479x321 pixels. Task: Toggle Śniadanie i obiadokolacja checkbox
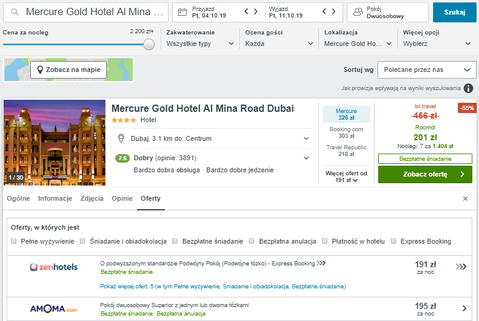(x=83, y=241)
